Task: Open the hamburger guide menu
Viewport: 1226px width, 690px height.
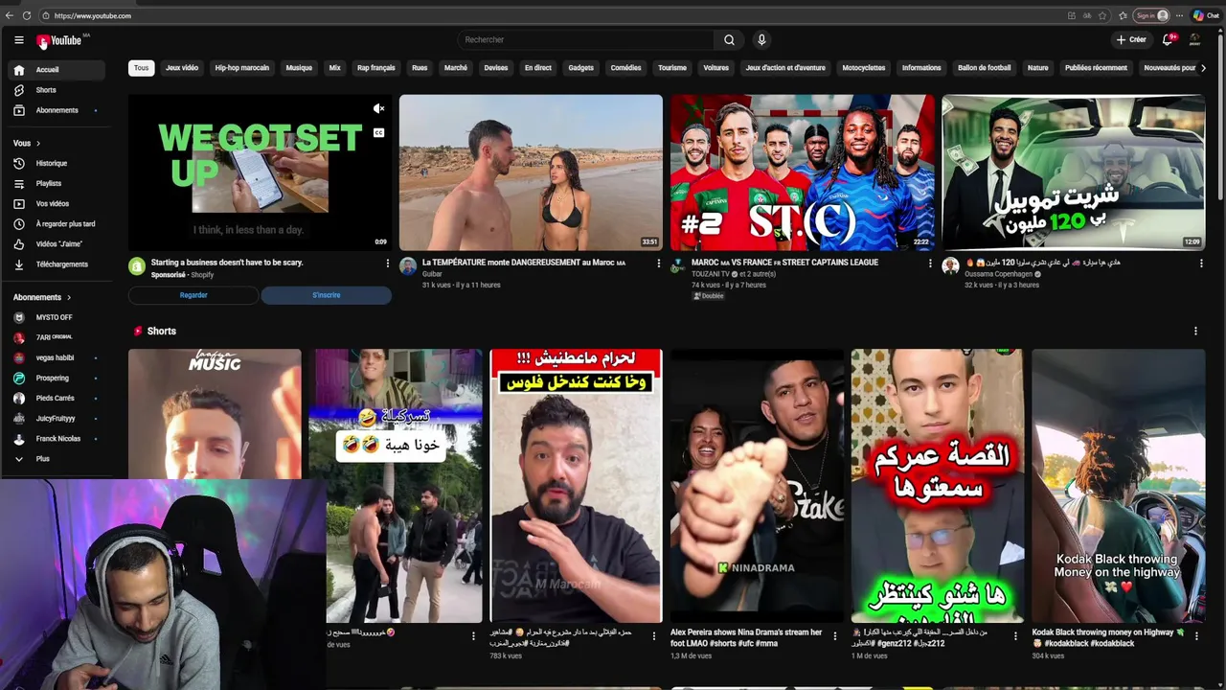Action: click(x=18, y=40)
